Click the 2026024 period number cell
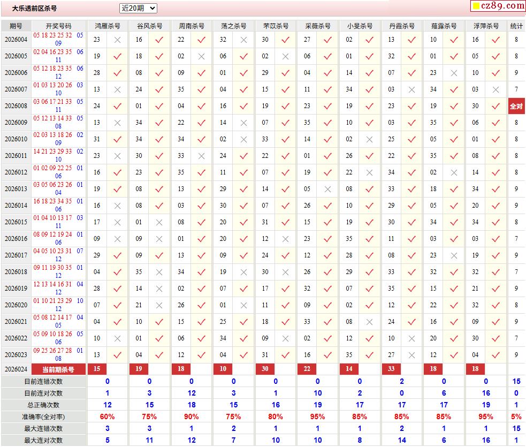 [x=16, y=369]
